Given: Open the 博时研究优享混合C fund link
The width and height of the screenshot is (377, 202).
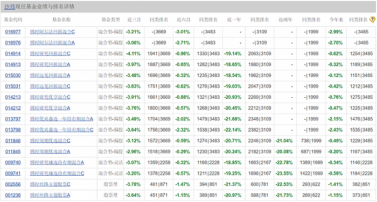Looking at the screenshot, I should (x=50, y=97).
